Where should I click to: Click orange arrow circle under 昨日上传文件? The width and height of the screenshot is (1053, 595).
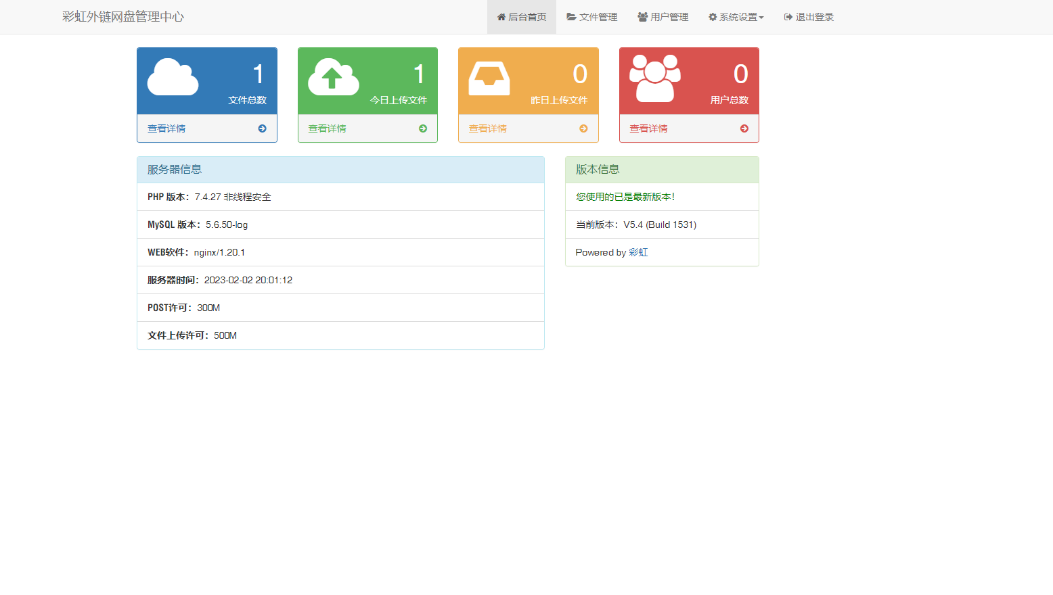click(x=583, y=128)
